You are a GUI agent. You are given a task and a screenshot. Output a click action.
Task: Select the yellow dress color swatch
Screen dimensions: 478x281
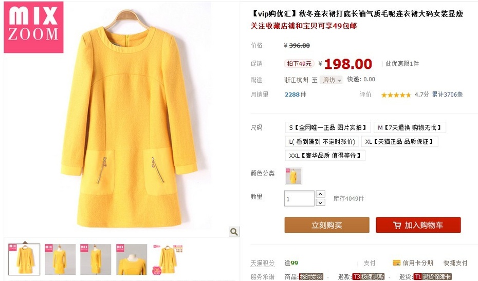[293, 176]
